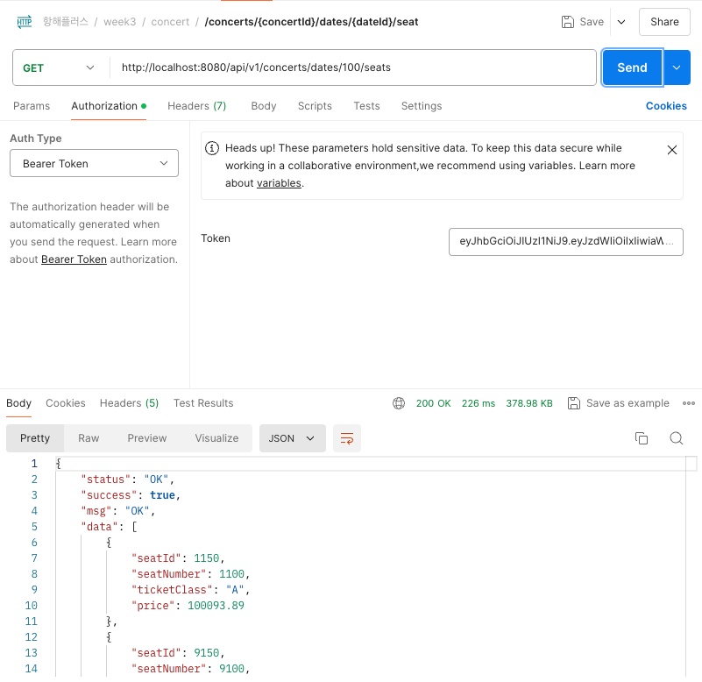Open the Cookies link

pos(666,106)
